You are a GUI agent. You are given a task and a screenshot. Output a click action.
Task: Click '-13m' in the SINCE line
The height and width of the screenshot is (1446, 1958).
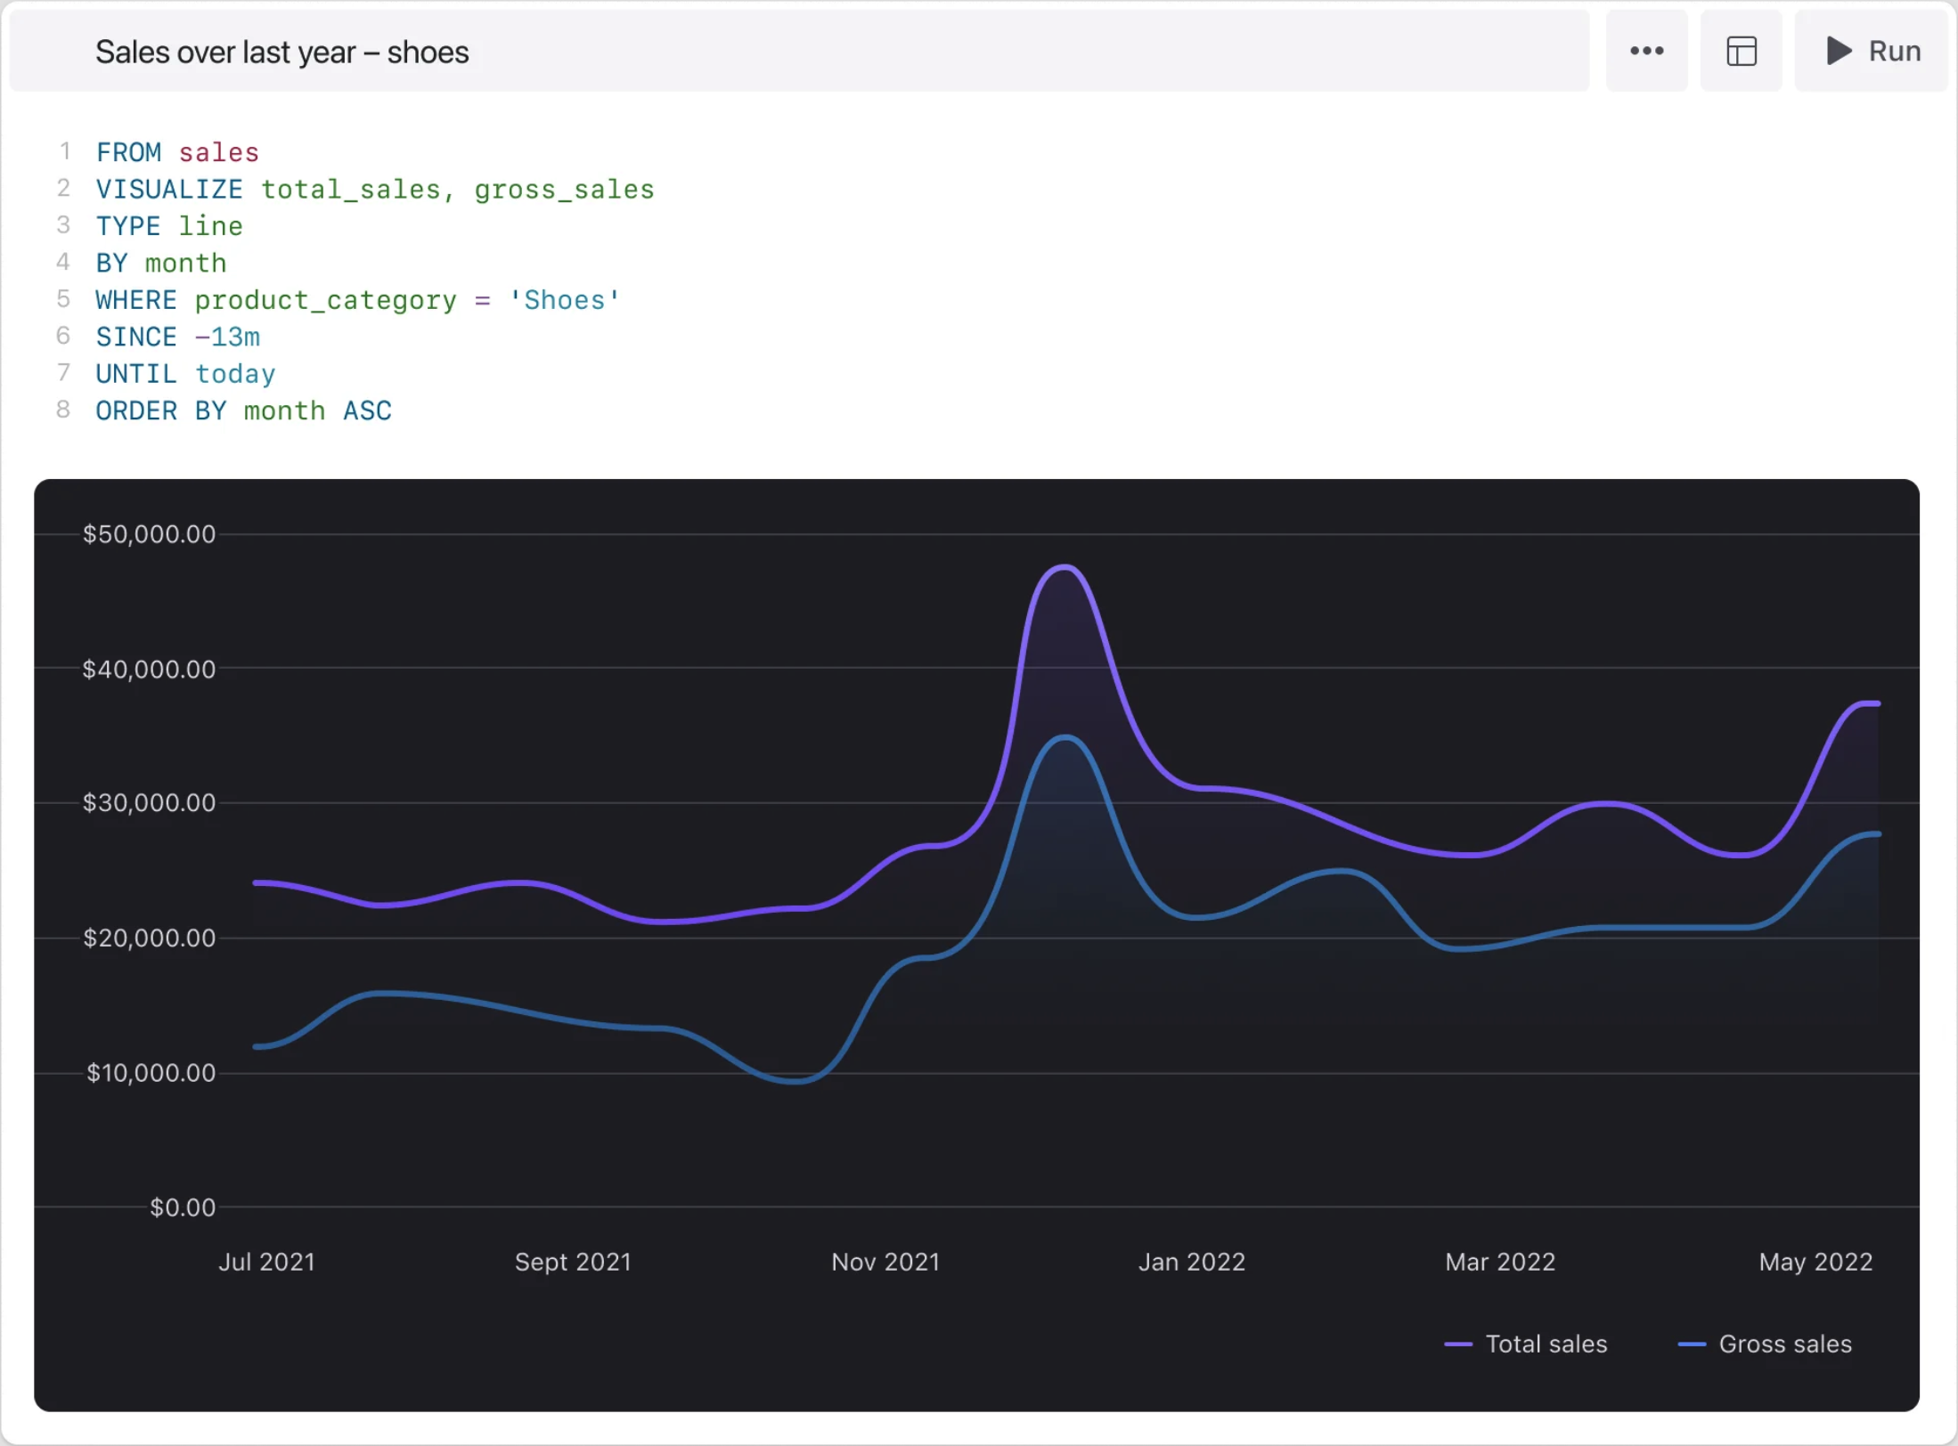click(227, 337)
